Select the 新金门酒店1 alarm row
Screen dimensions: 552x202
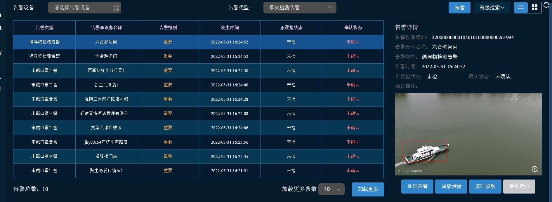106,85
